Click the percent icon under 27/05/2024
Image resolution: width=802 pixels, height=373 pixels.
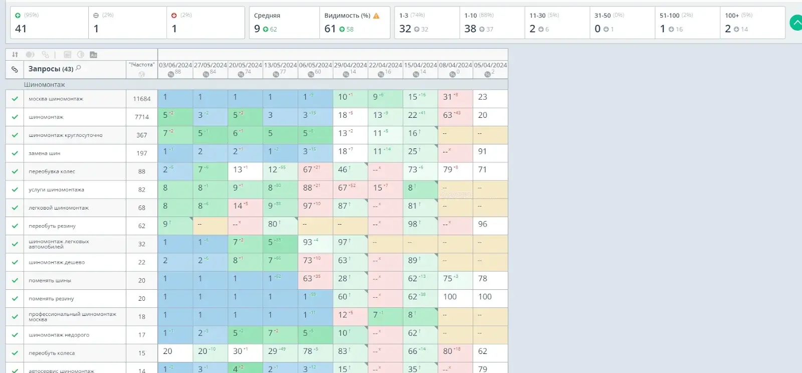[x=206, y=74]
